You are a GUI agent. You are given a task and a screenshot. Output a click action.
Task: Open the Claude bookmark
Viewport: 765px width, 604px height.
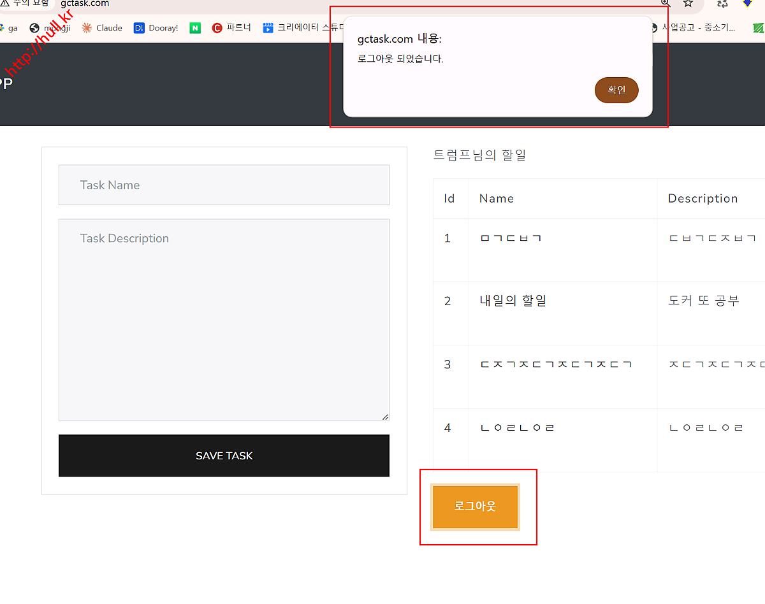point(102,28)
